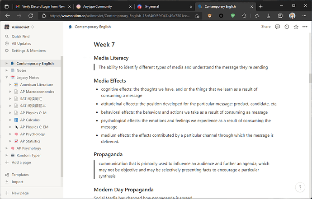Expand nested AP Psychology under Legacy Notes

coord(10,134)
